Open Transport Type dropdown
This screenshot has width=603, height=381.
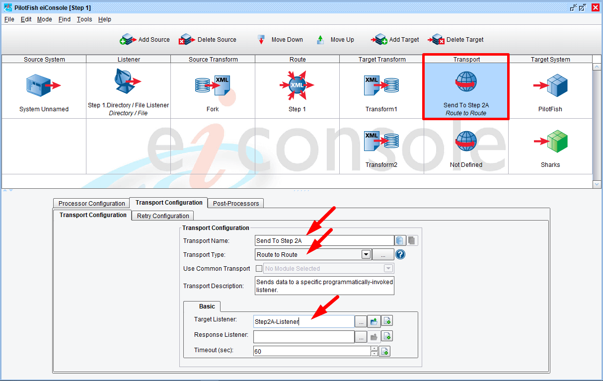pos(366,254)
